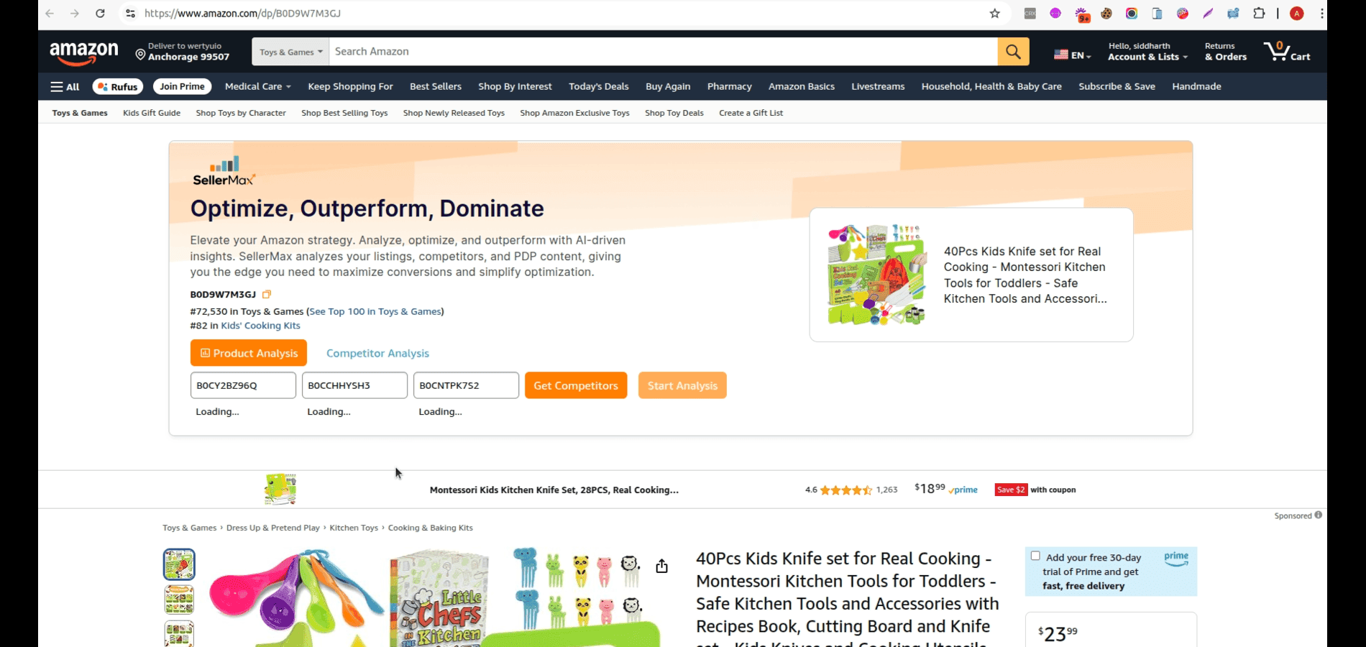Click the first ASIN input field B0CY2BZ96Q
1366x647 pixels.
(243, 385)
